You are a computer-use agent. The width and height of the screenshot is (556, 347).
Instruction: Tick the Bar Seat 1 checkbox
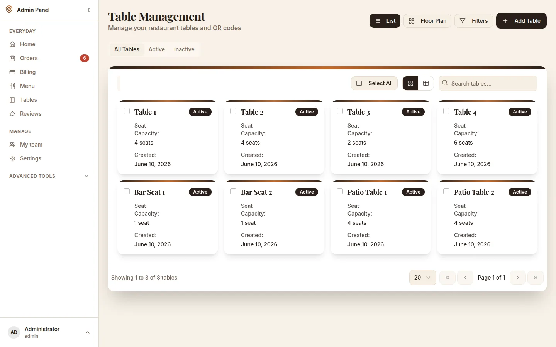click(127, 191)
